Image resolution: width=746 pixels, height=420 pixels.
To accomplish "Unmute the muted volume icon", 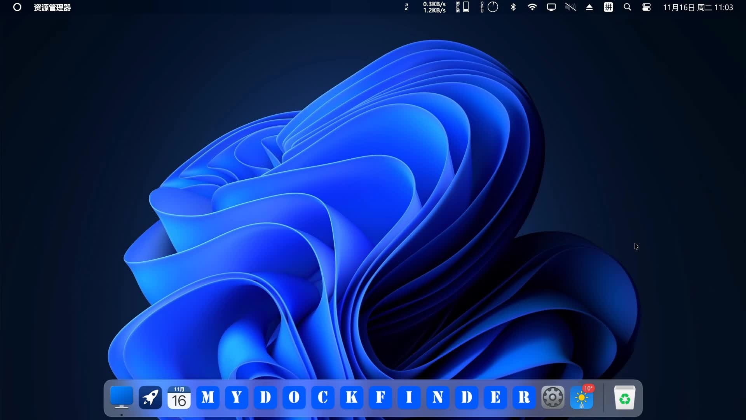I will coord(570,7).
